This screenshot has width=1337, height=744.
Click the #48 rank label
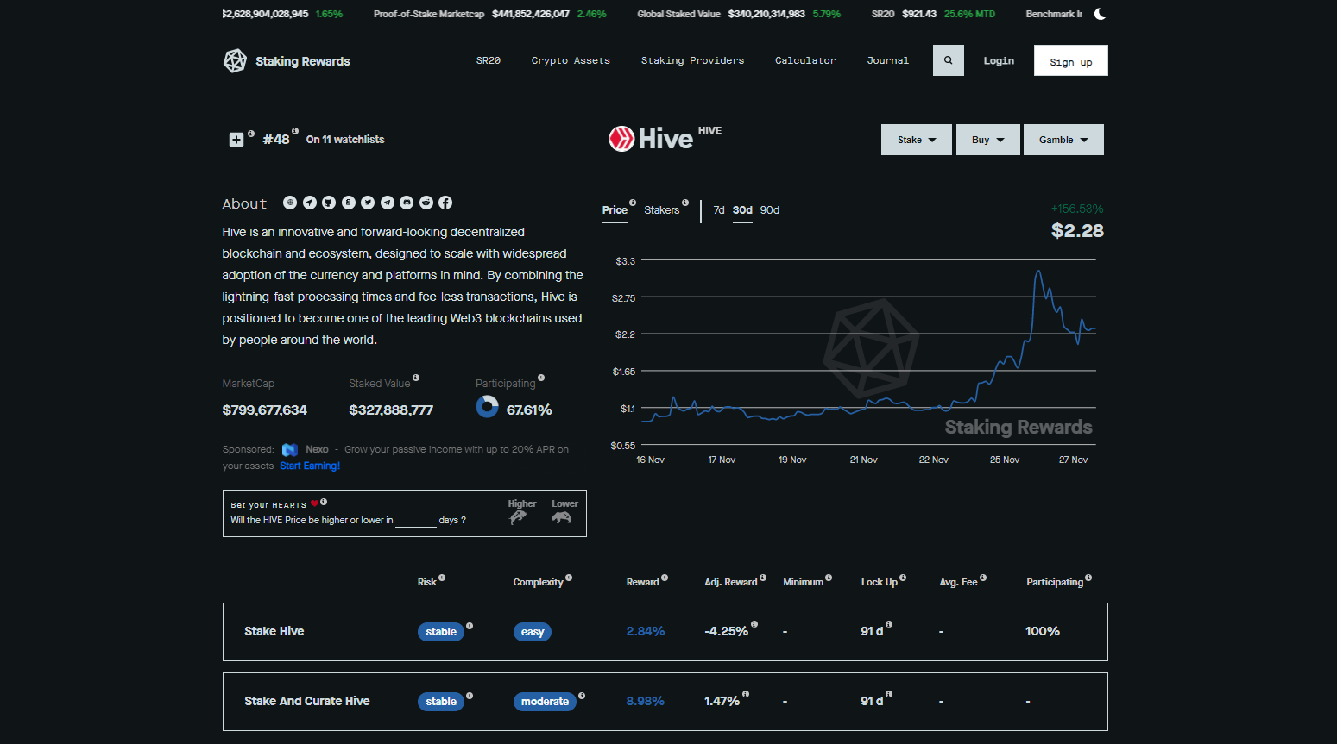pyautogui.click(x=276, y=140)
